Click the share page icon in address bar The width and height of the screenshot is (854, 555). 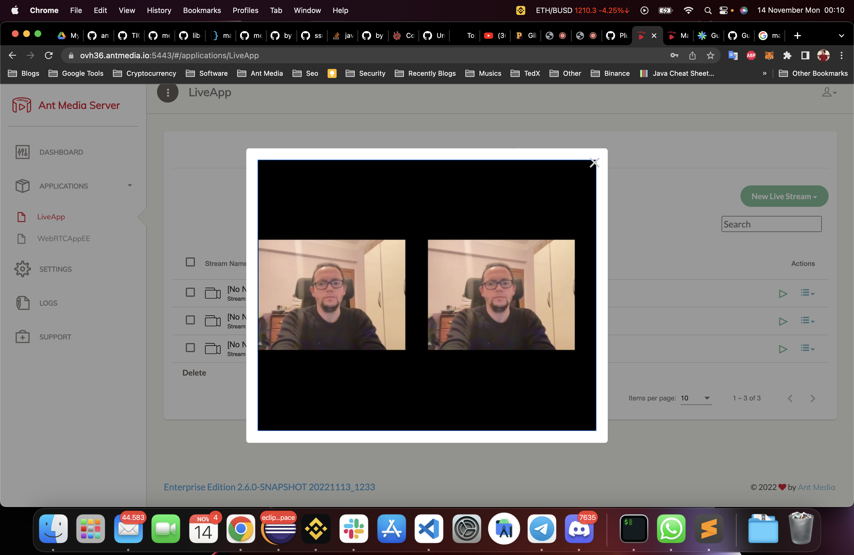(692, 55)
